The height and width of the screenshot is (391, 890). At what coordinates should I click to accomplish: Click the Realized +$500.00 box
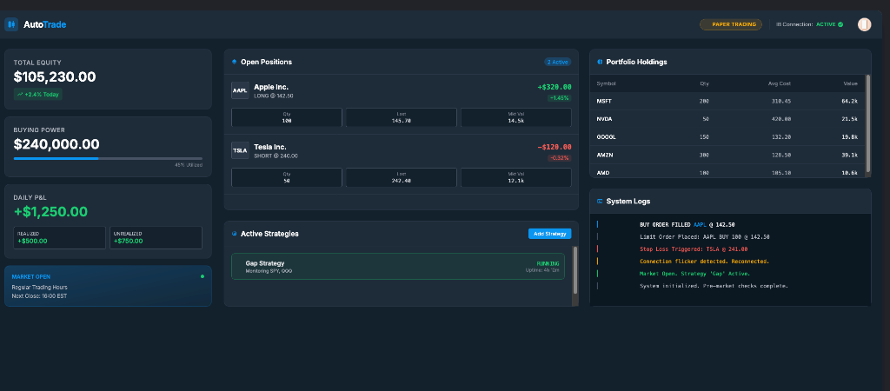coord(60,238)
